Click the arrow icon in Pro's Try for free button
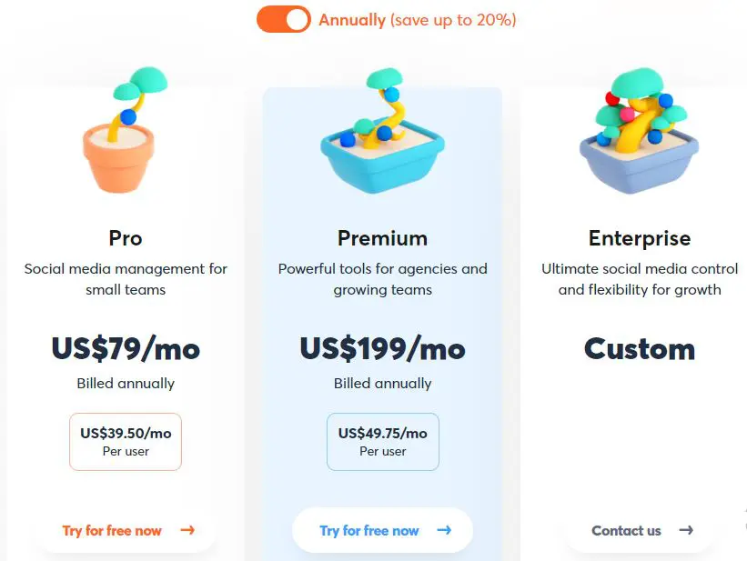The height and width of the screenshot is (561, 747). (x=188, y=531)
